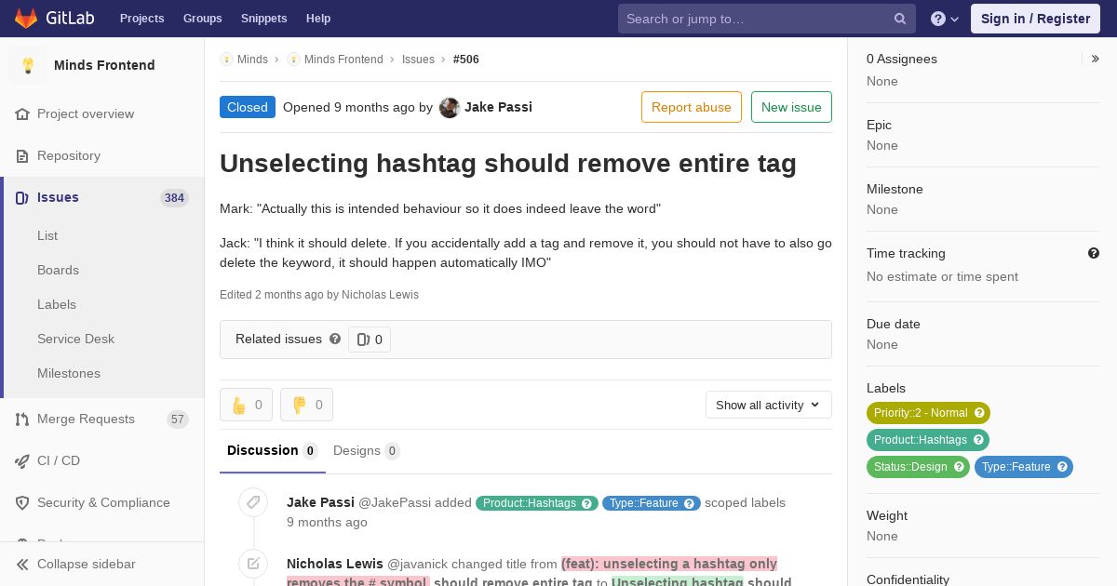Click the Minds Frontend project title in the sidebar
The height and width of the screenshot is (586, 1117).
point(104,65)
